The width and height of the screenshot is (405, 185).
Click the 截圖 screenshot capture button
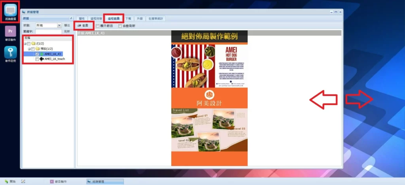[83, 26]
